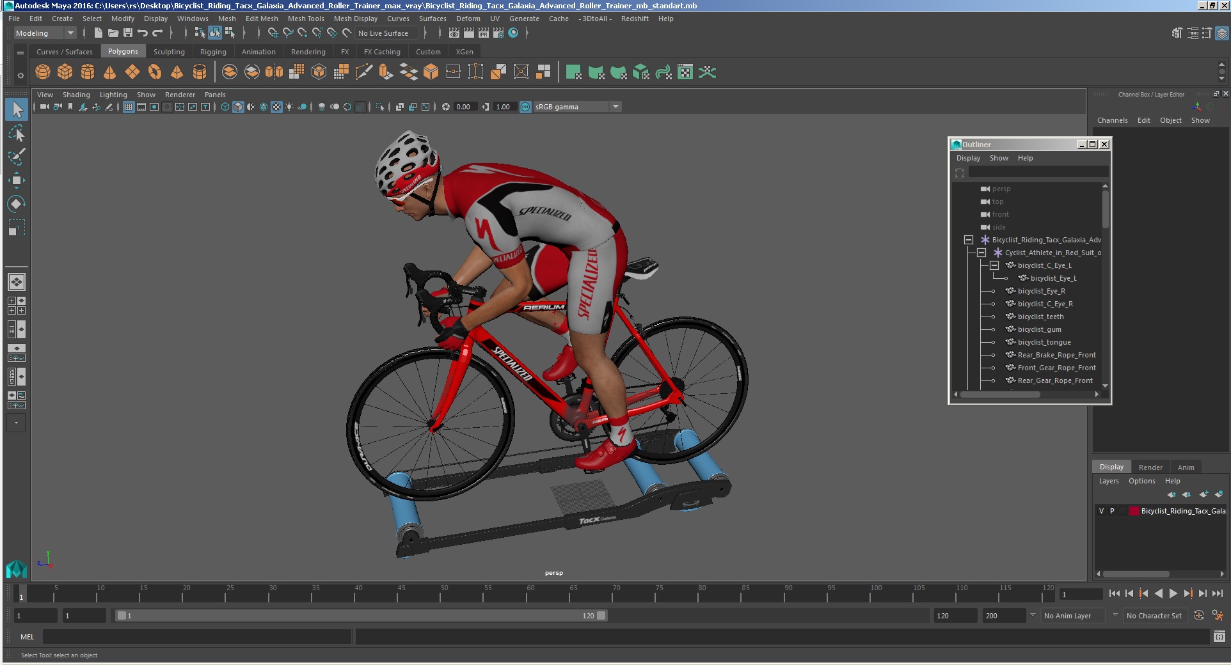Screen dimensions: 1231x665
Task: Open Outliner Show menu
Action: tap(999, 158)
